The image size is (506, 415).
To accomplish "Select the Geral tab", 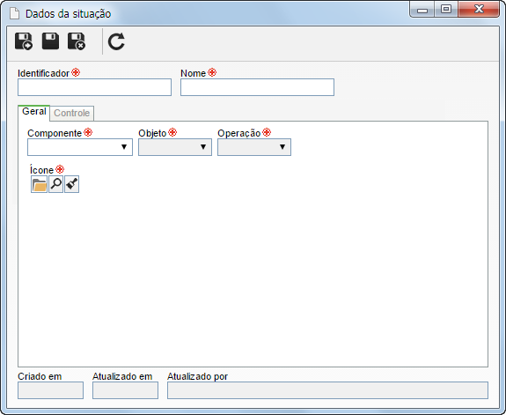I will 34,112.
